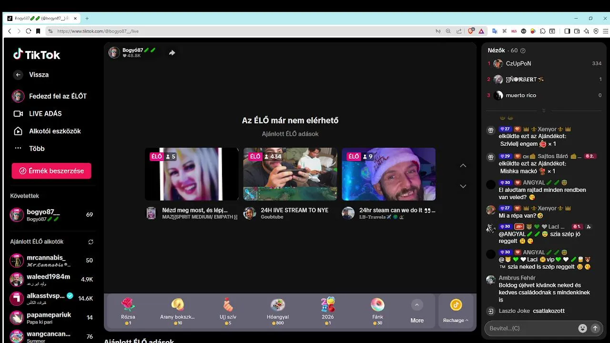The height and width of the screenshot is (343, 610).
Task: Open extensions puzzle icon
Action: pos(542,31)
